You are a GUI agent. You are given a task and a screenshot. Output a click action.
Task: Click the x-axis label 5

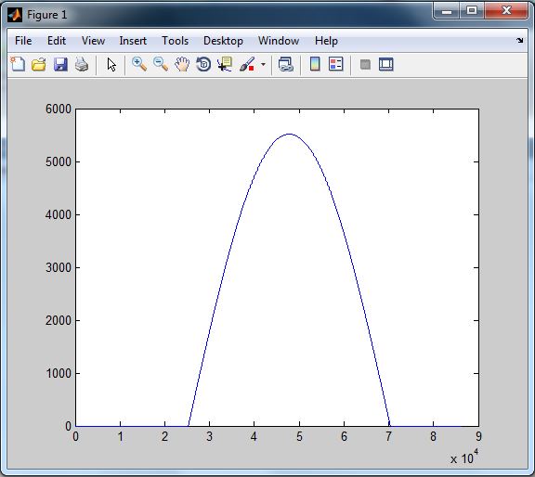point(299,436)
